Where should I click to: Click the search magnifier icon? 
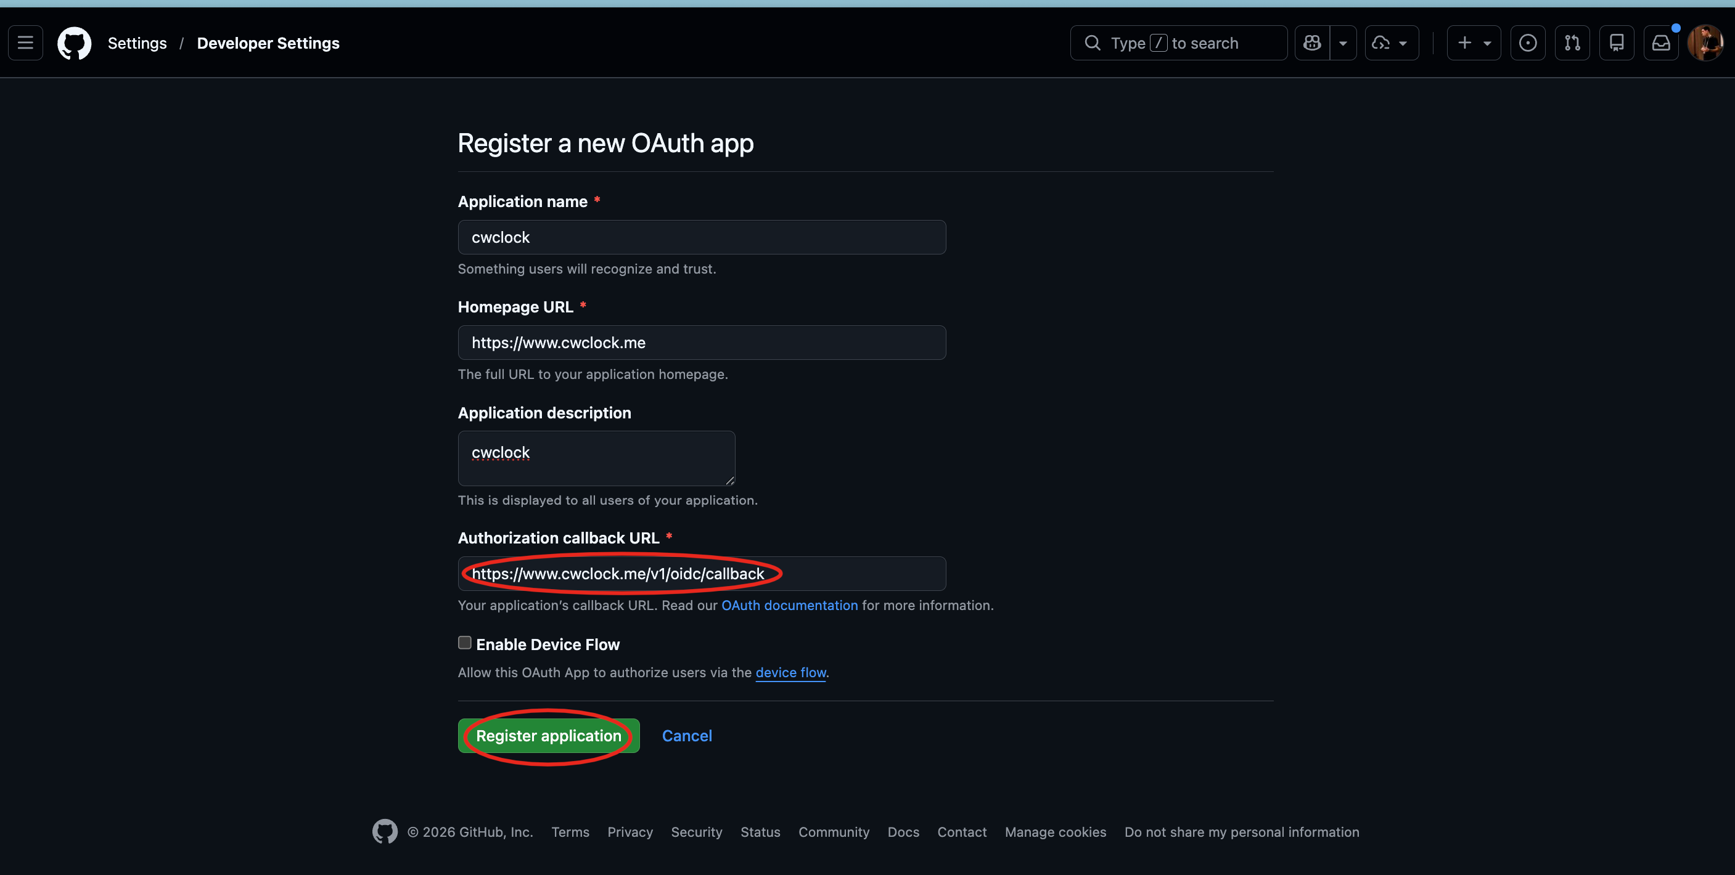[x=1093, y=43]
